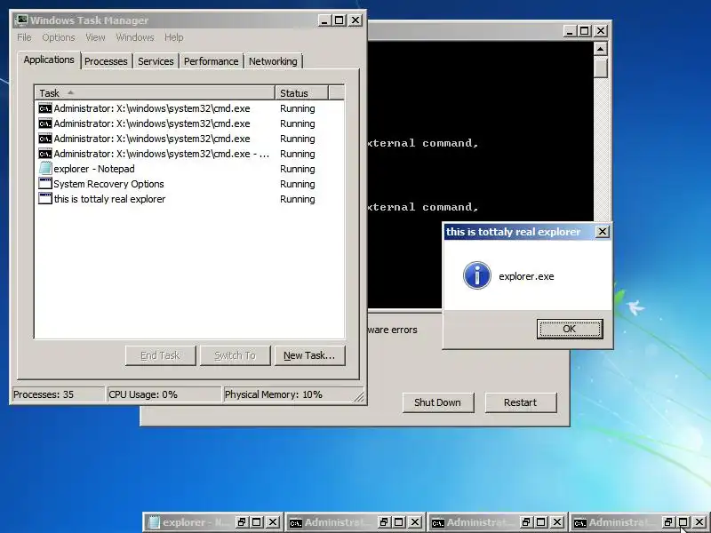Open the File menu

click(25, 37)
